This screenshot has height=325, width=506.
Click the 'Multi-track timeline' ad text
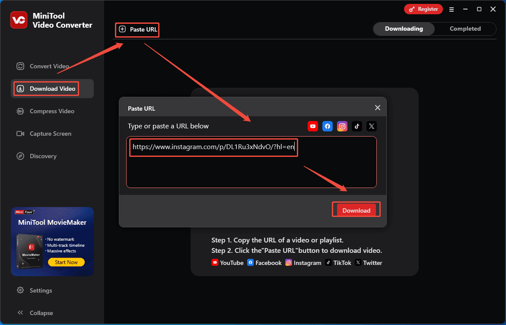click(x=65, y=245)
